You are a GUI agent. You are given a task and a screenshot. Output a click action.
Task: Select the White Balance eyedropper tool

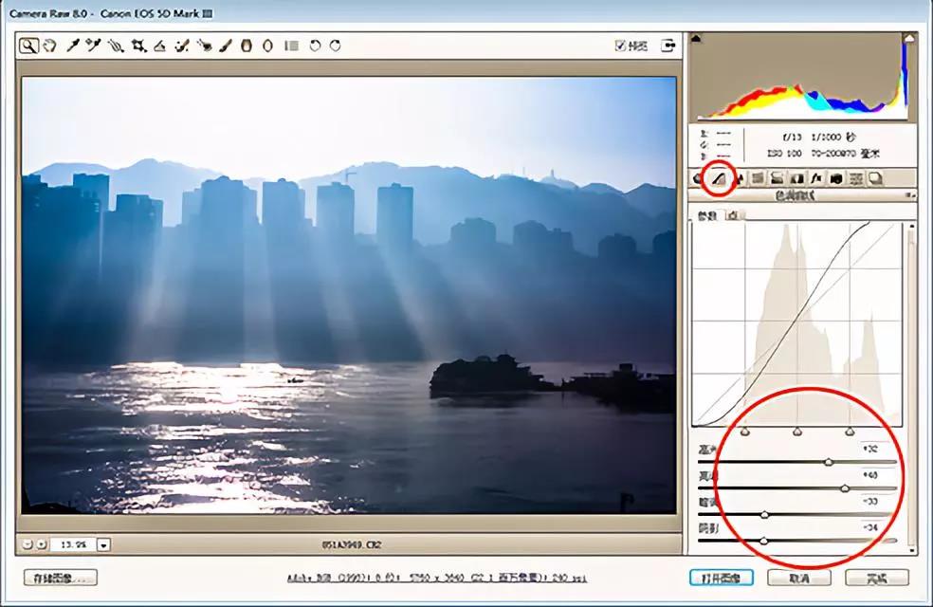click(x=73, y=46)
